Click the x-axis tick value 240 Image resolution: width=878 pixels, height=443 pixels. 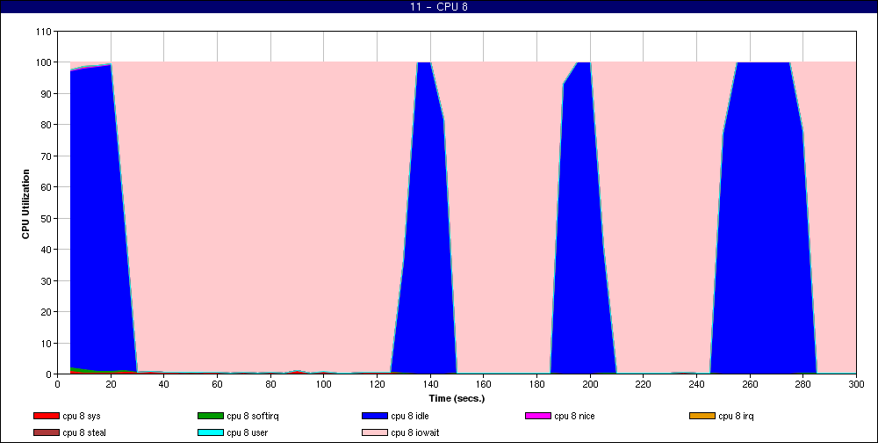click(696, 384)
